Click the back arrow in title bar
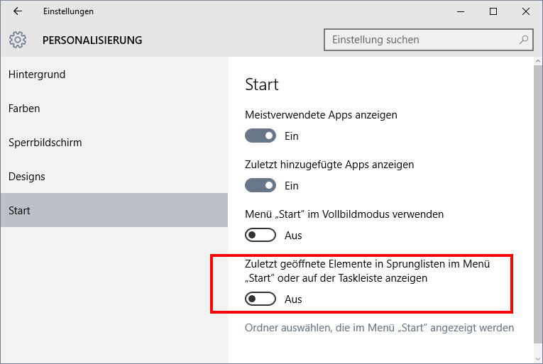543x364 pixels. point(18,11)
